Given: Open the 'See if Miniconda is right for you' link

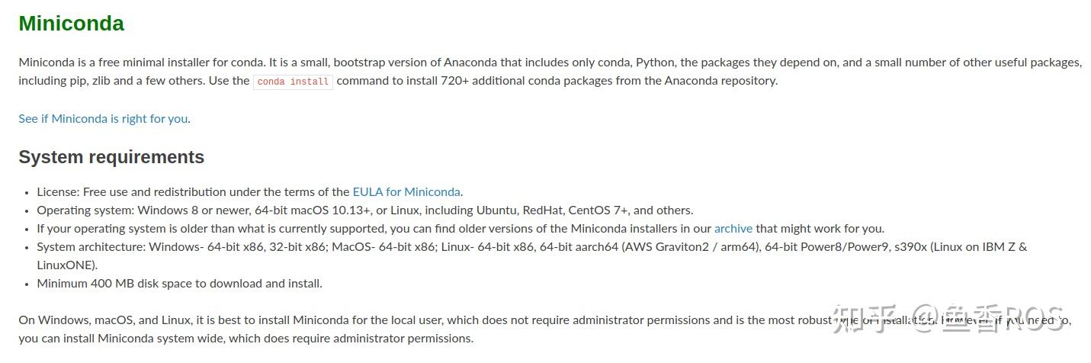Looking at the screenshot, I should click(x=103, y=119).
